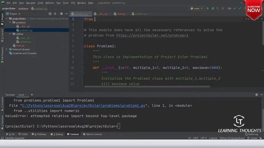Screen dimensions: 264x148
Task: Select __init__.py under the utilities folder
Action: [23, 38]
